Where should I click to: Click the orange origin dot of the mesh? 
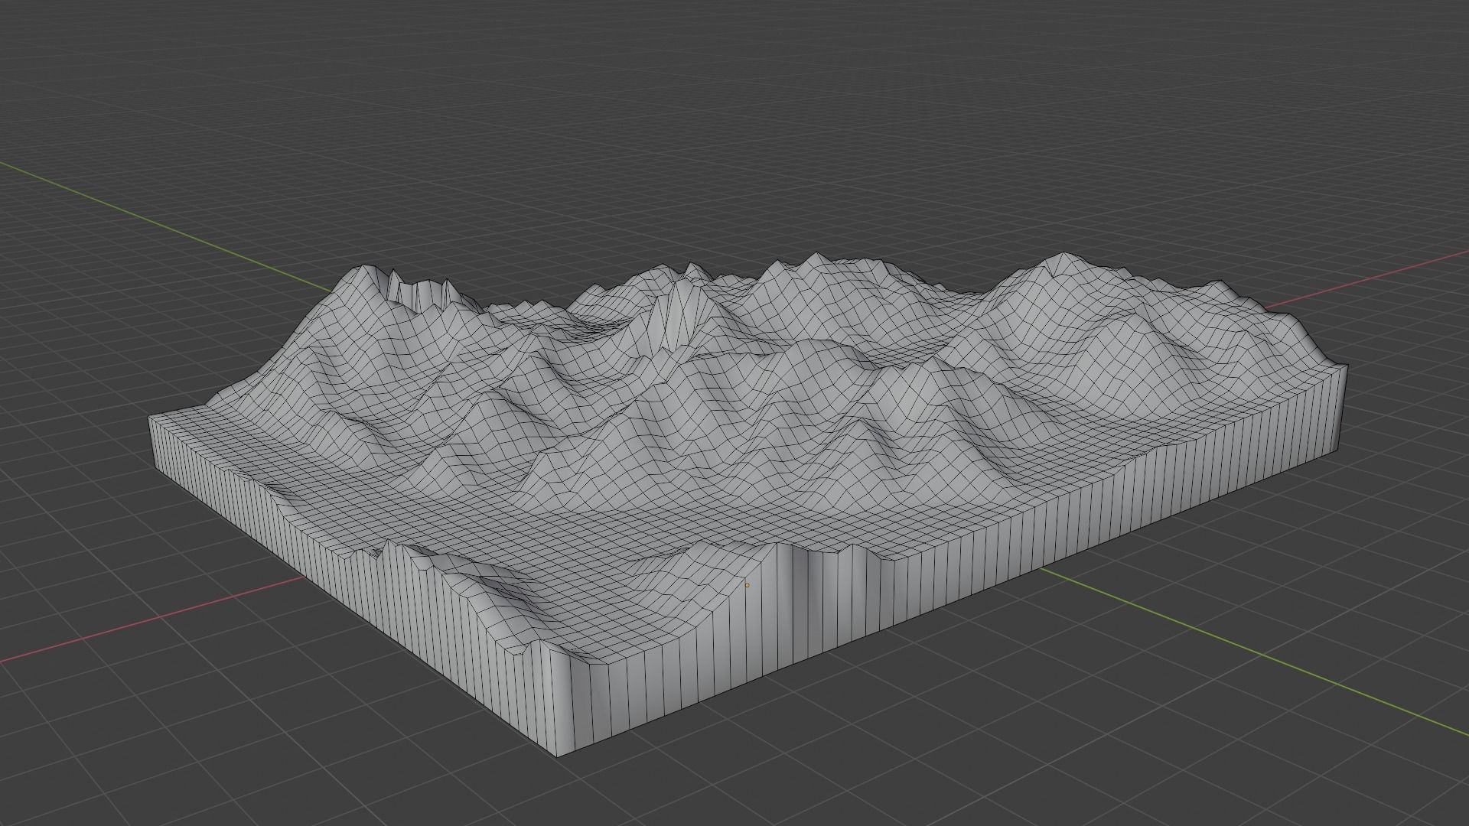[x=748, y=586]
